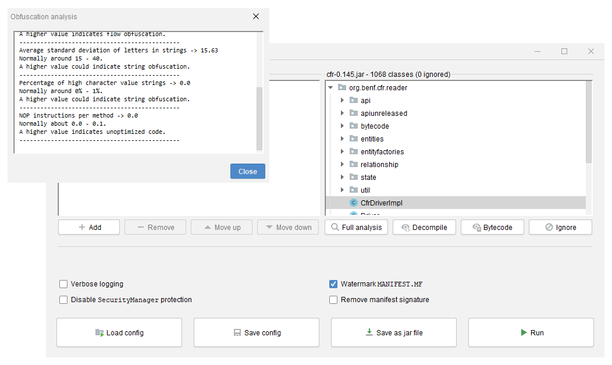Click the folder icon of the bytecode package

(x=354, y=126)
